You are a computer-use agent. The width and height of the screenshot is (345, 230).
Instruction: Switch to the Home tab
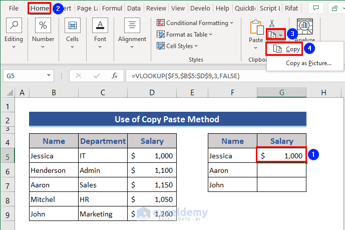(x=40, y=9)
